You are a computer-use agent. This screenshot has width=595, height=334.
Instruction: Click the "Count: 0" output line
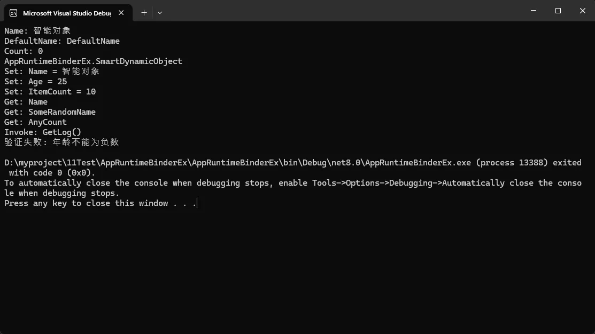click(24, 51)
